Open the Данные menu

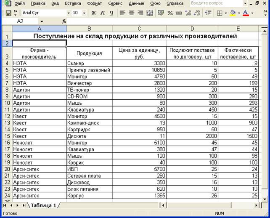pos(136,3)
